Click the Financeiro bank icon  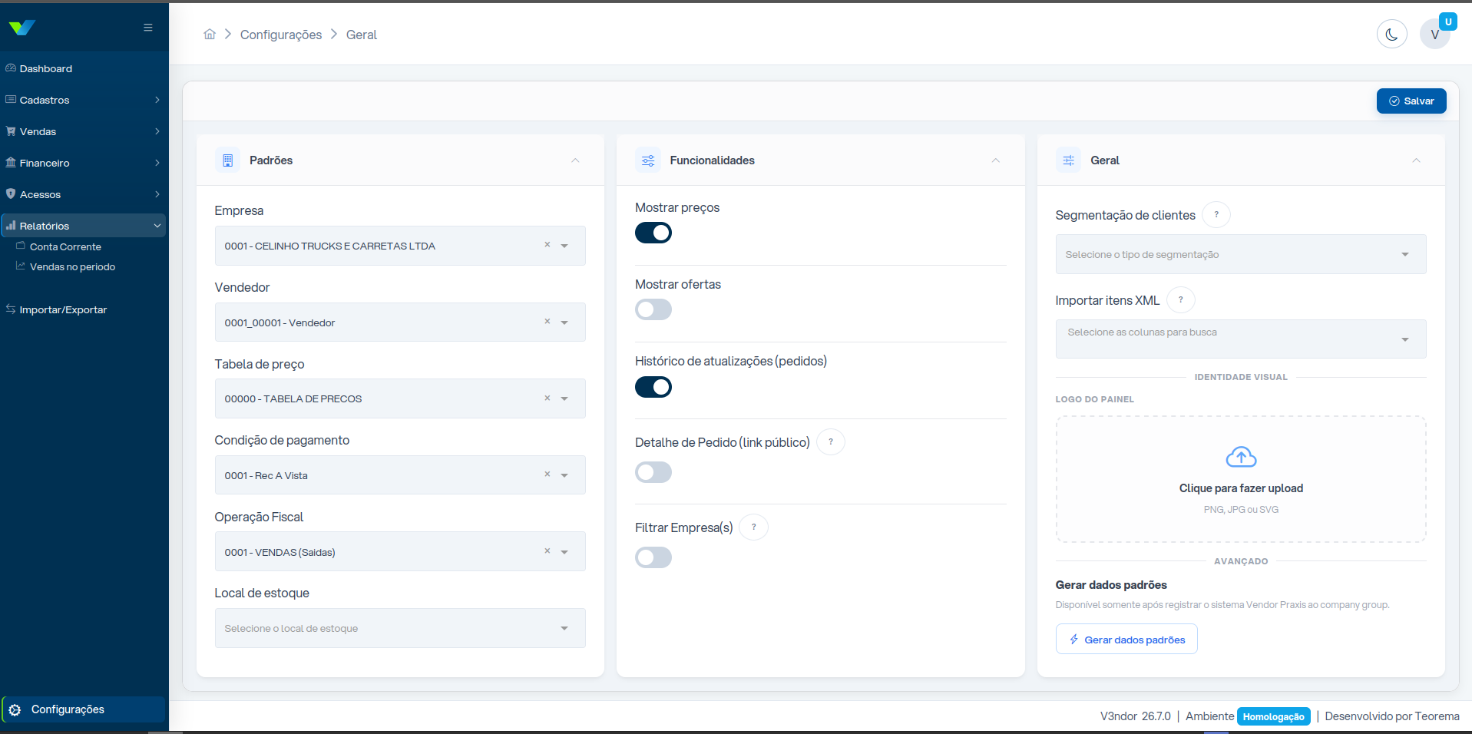coord(11,163)
